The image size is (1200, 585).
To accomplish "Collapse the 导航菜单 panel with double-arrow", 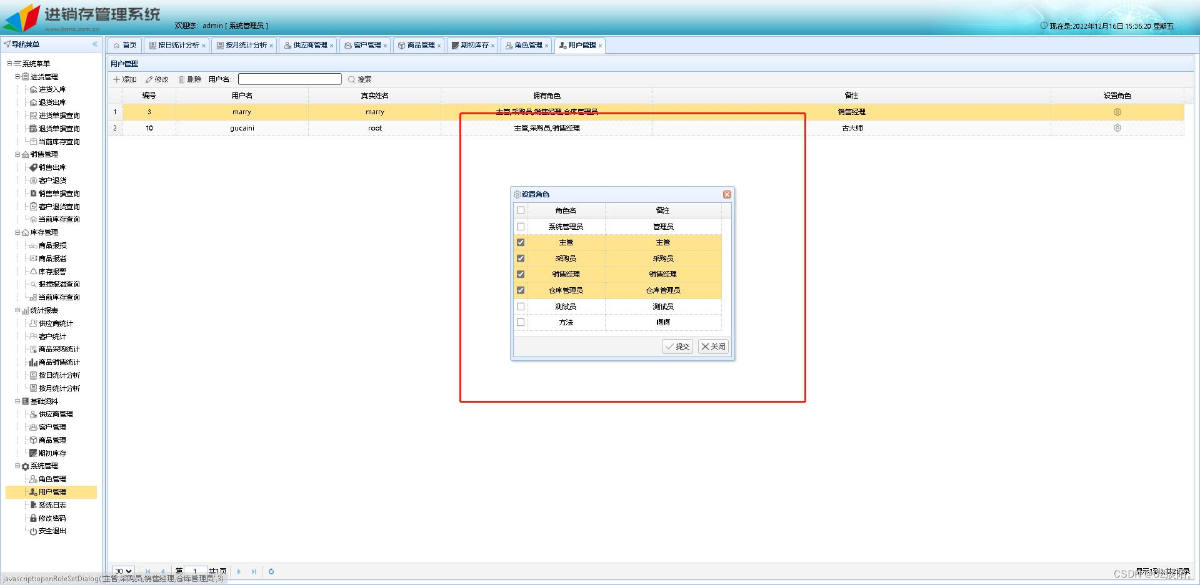I will click(x=95, y=44).
